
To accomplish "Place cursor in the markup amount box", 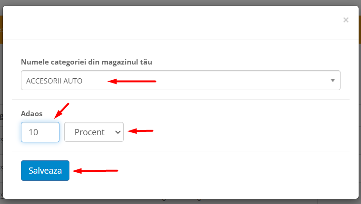I will pos(40,132).
